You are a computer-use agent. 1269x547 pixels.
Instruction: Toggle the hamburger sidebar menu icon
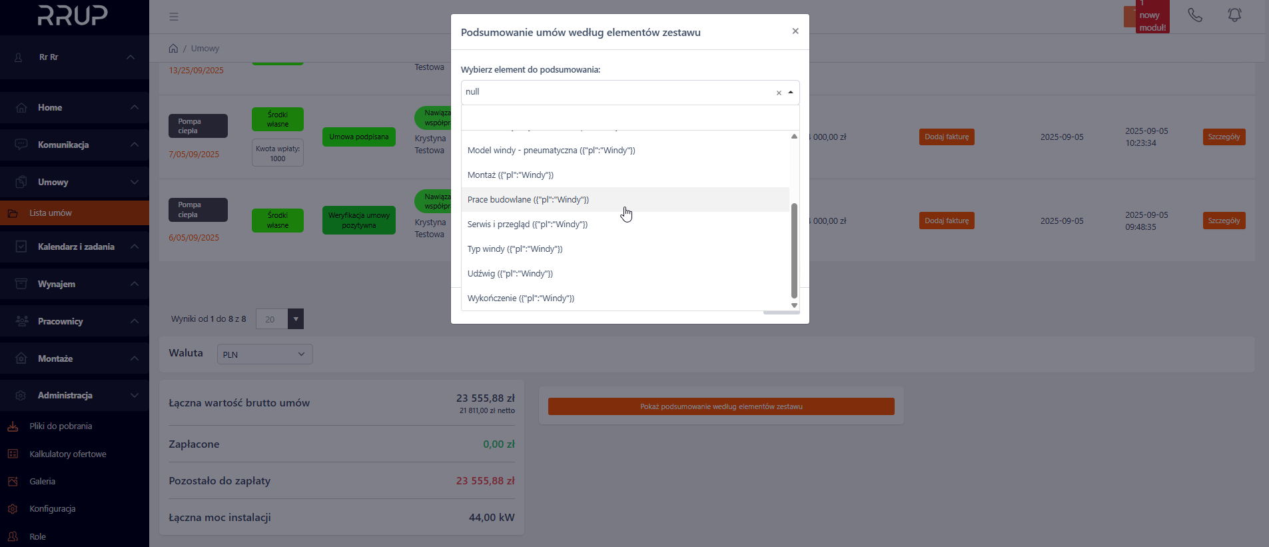[174, 17]
